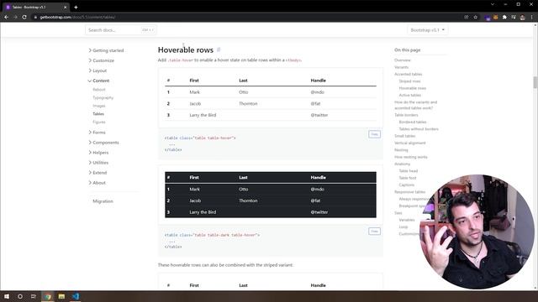Bookmark this page with star icon
This screenshot has height=302, width=538.
tap(476, 17)
